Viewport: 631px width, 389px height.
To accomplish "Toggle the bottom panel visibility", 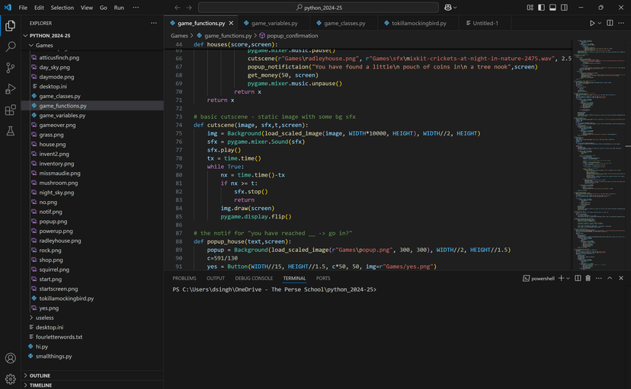I will 552,8.
